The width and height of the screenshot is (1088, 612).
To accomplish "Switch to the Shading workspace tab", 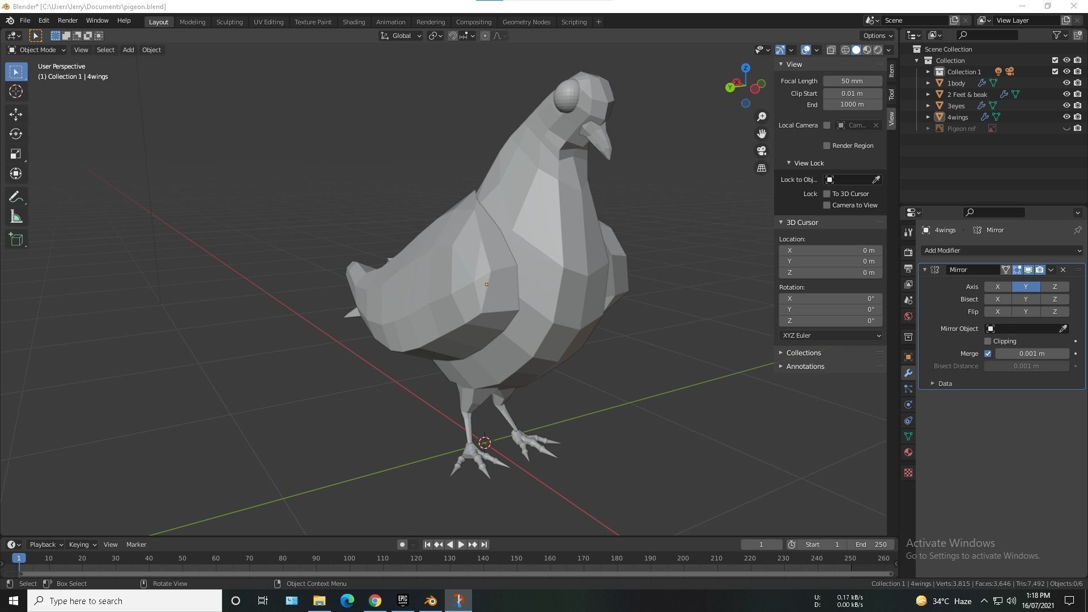I will click(354, 22).
